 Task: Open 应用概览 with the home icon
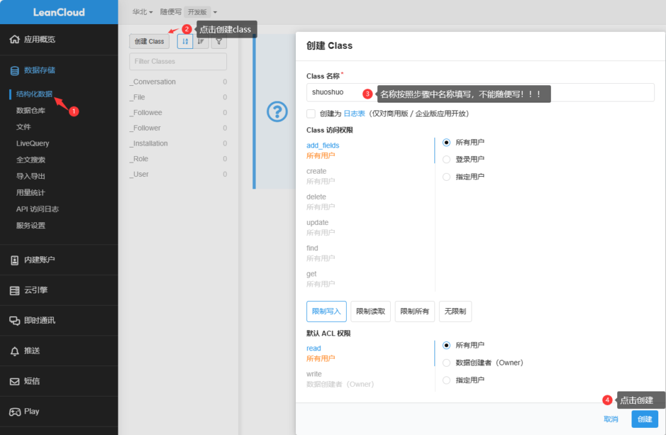(x=14, y=40)
